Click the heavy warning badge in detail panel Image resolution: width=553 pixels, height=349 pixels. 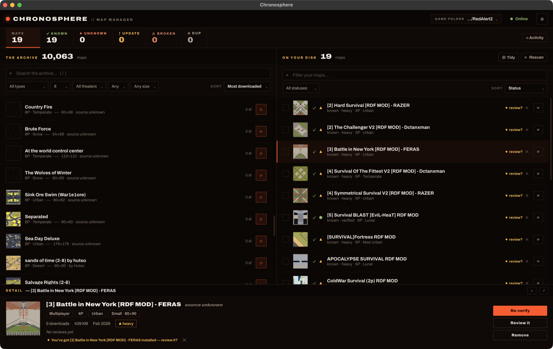click(x=126, y=324)
